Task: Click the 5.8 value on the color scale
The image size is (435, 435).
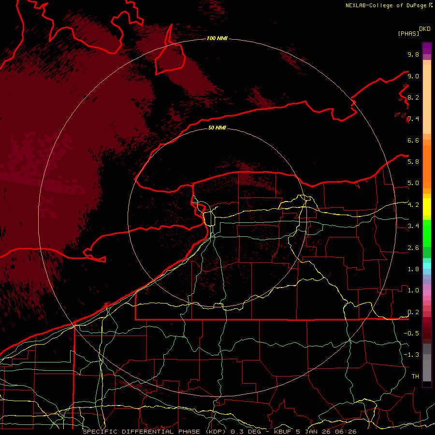Action: tap(413, 161)
